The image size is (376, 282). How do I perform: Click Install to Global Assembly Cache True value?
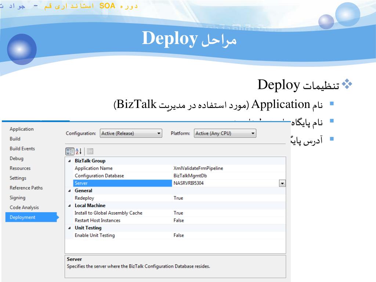[178, 213]
